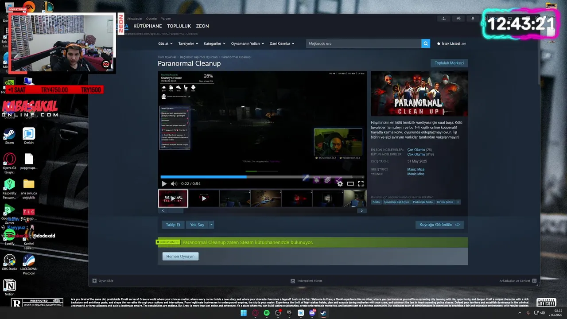The width and height of the screenshot is (567, 319).
Task: Open İstek Listesi wishlist
Action: pyautogui.click(x=451, y=43)
